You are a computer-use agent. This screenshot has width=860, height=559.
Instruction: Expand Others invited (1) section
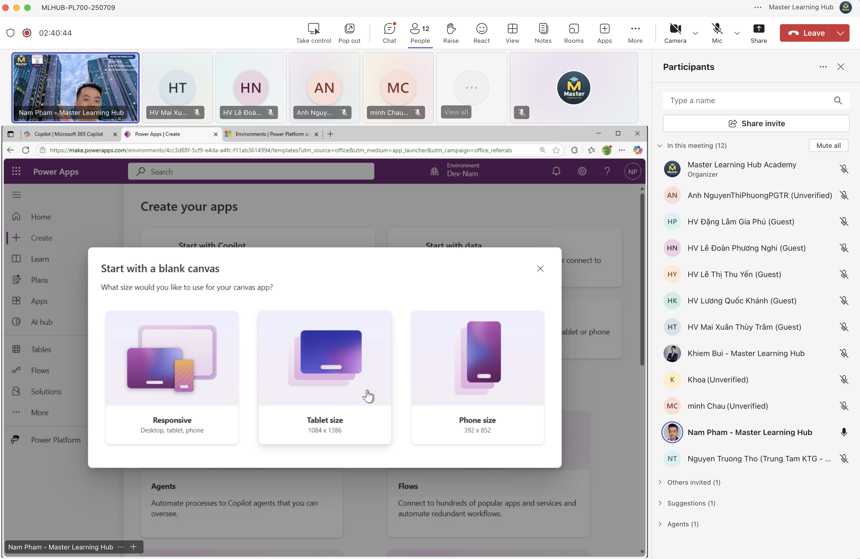[x=660, y=482]
